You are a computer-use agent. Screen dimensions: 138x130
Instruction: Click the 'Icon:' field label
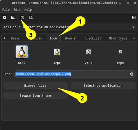(x=8, y=74)
